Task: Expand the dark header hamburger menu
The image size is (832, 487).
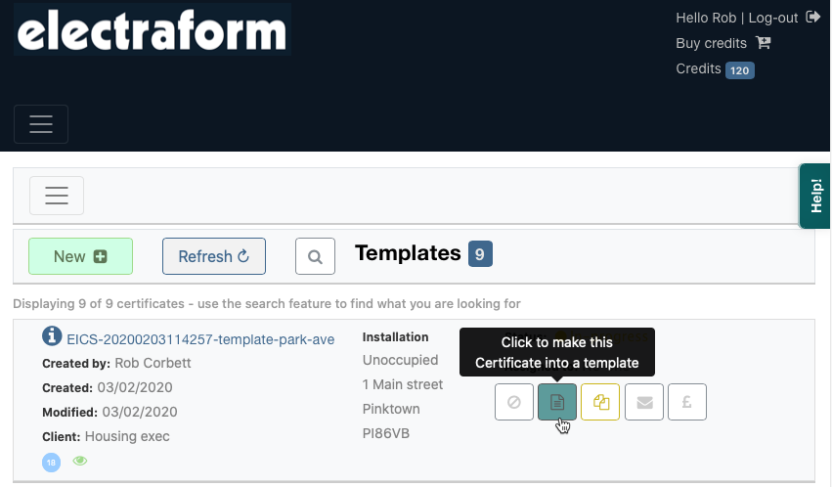Action: pos(41,124)
